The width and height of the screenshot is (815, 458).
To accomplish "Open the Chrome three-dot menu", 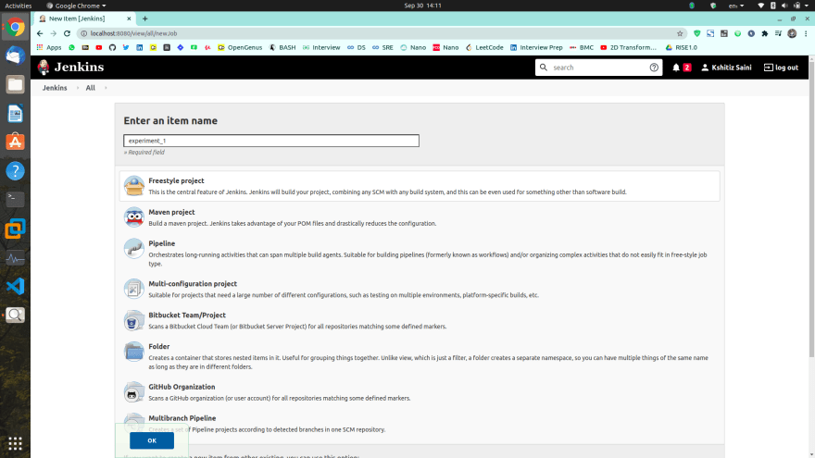I will [x=806, y=33].
